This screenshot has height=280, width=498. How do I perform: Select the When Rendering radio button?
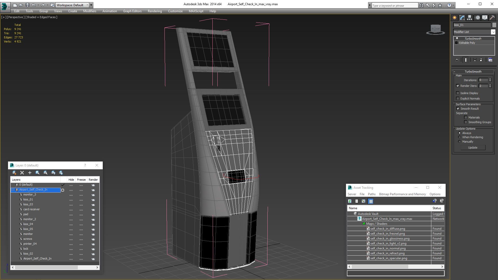[x=459, y=137]
